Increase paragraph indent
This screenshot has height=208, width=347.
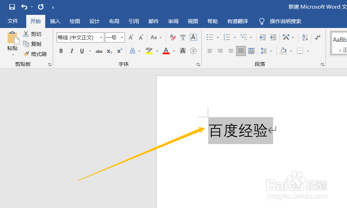click(x=273, y=37)
